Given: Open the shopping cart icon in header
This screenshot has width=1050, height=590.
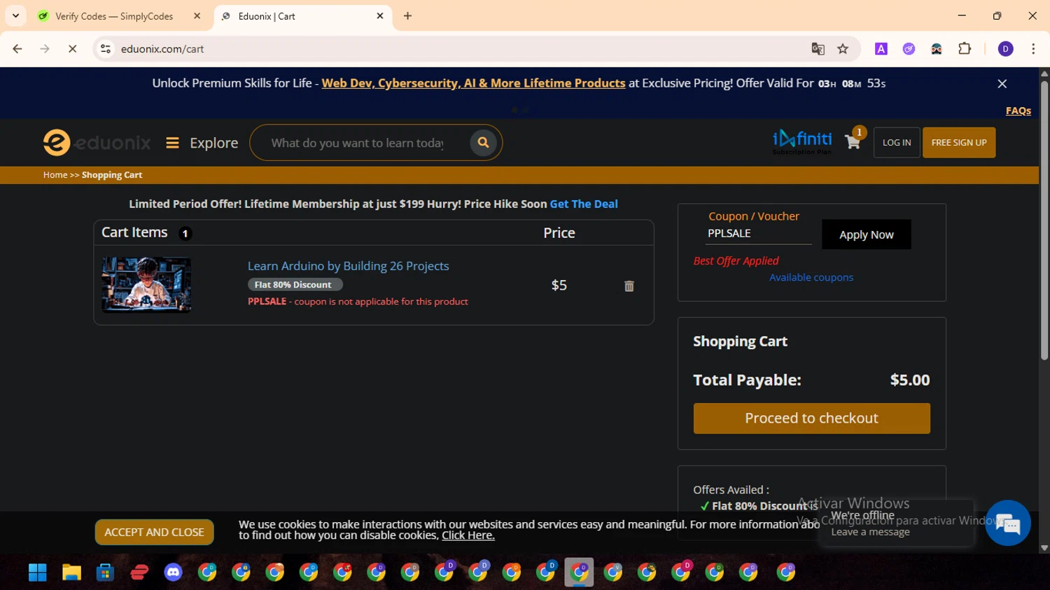Looking at the screenshot, I should [853, 142].
